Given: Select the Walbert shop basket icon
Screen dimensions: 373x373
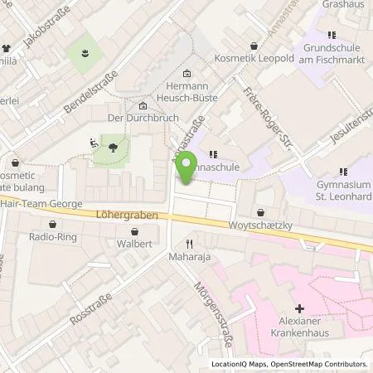Looking at the screenshot, I should click(134, 231).
